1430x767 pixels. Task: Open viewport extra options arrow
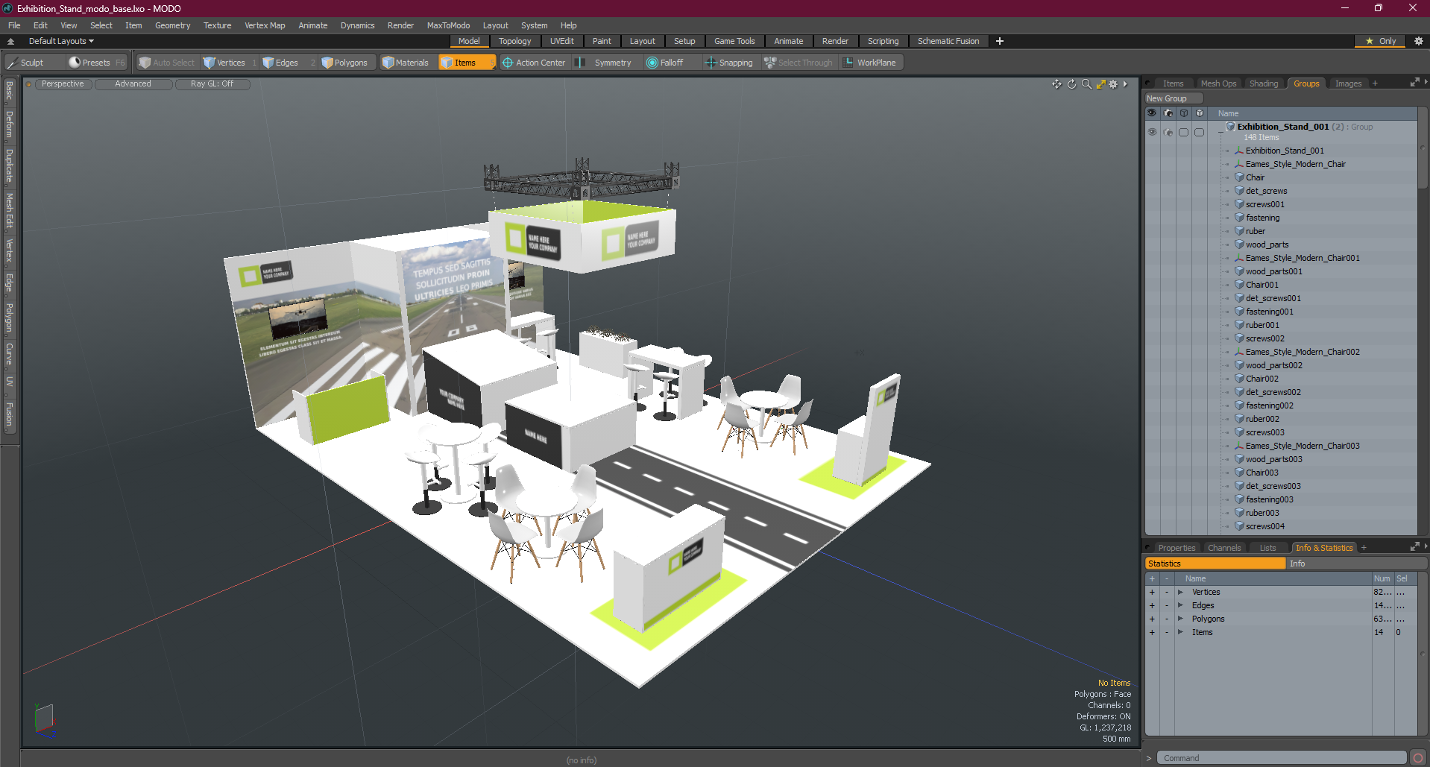click(x=1125, y=84)
